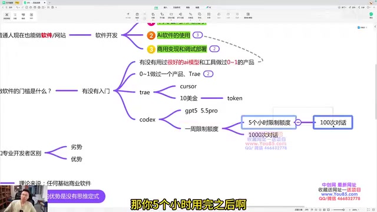The image size is (377, 212).
Task: Click the zoom slider handle
Action: (x=343, y=210)
